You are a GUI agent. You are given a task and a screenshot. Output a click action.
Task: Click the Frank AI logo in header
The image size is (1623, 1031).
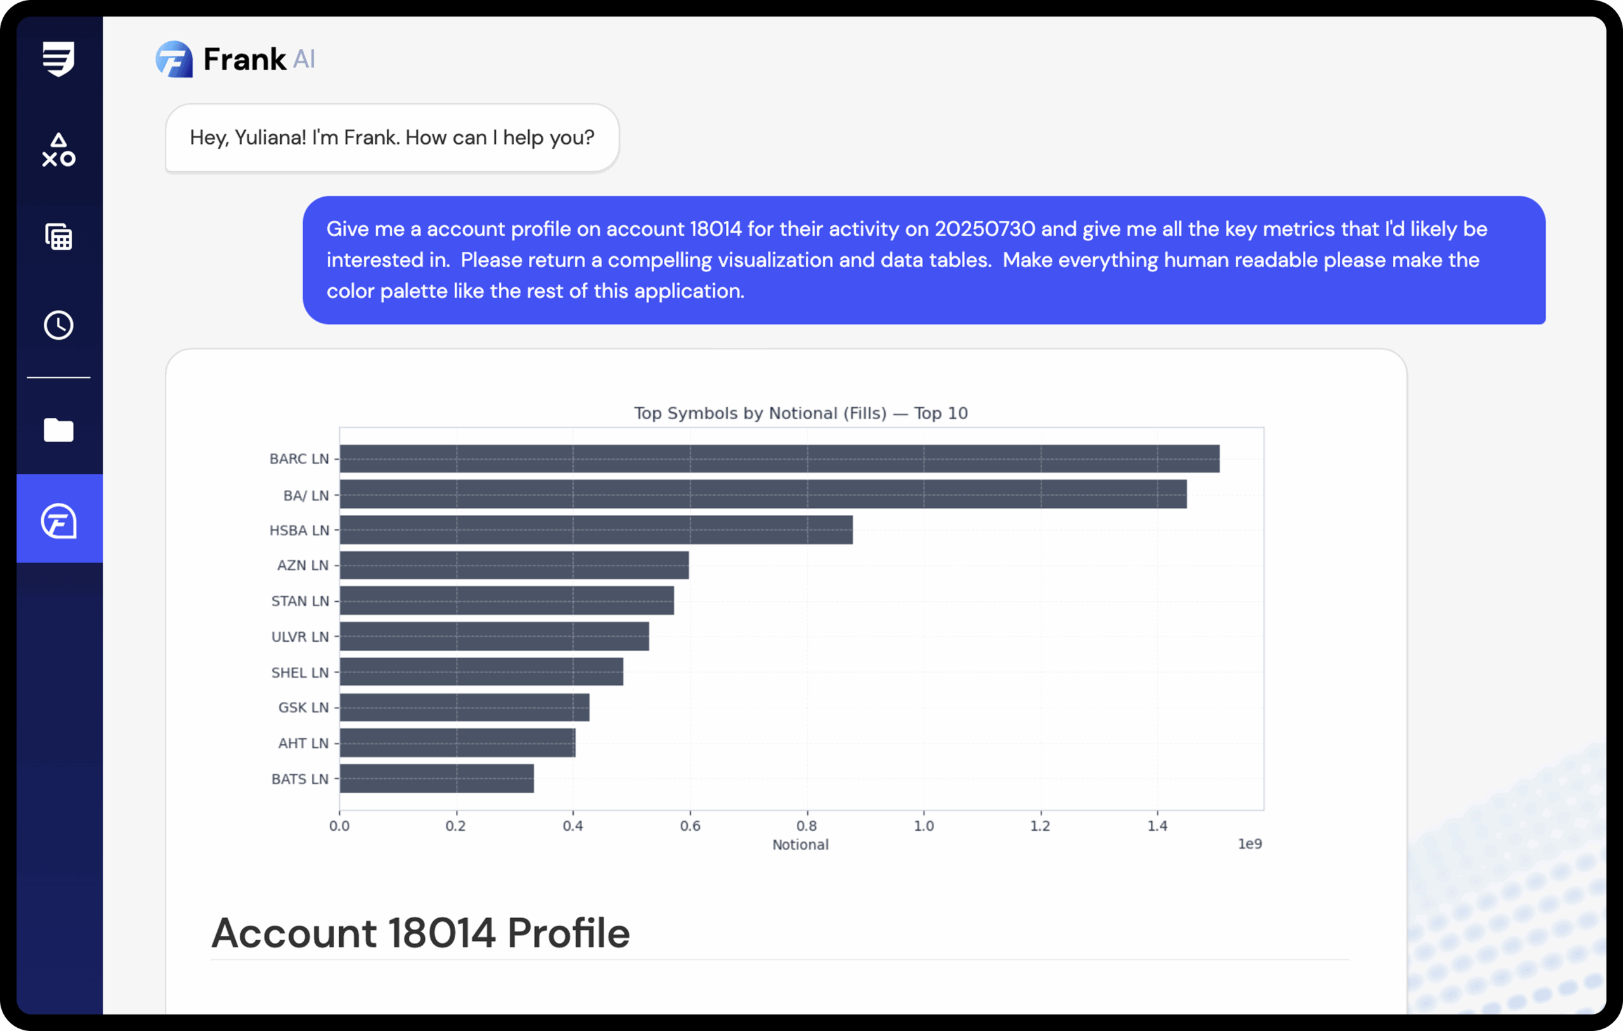pyautogui.click(x=174, y=60)
